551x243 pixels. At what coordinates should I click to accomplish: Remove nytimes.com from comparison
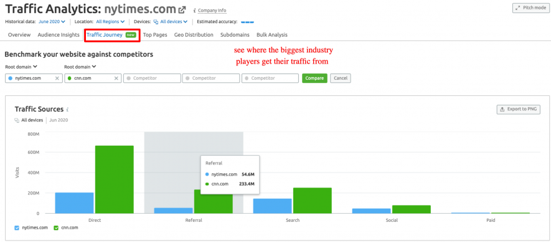coord(57,78)
